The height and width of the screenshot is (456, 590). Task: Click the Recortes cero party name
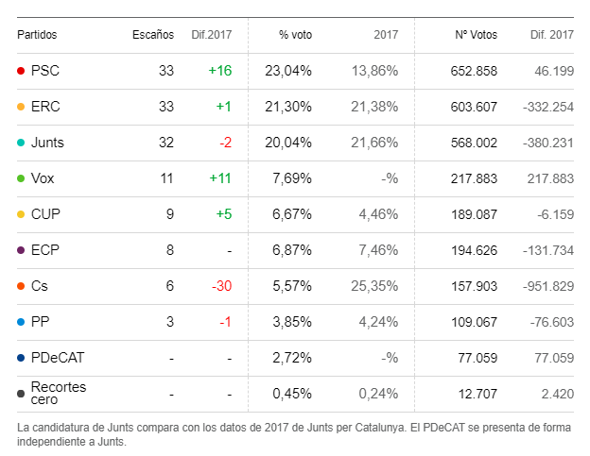click(x=59, y=394)
